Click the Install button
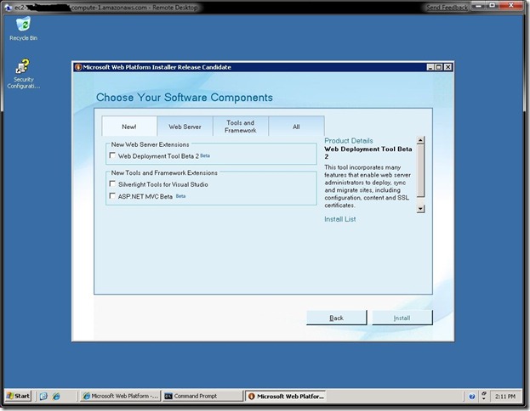The height and width of the screenshot is (411, 530). tap(402, 318)
